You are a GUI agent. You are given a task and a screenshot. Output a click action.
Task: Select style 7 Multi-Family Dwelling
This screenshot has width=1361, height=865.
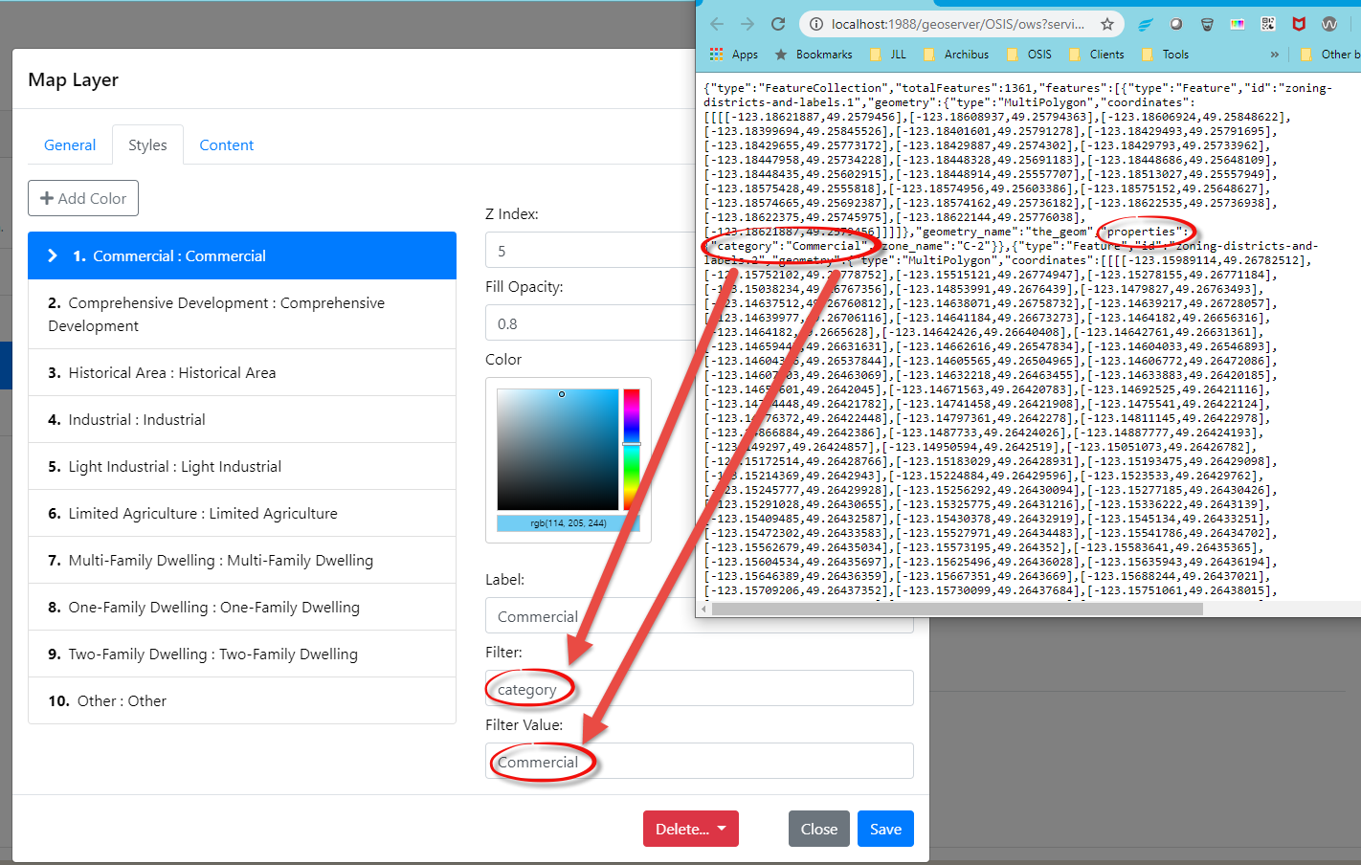coord(242,560)
